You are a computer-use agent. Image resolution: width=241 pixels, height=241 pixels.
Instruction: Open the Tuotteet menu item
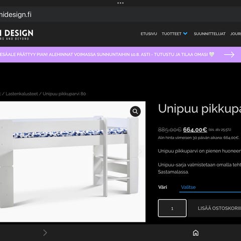172,34
